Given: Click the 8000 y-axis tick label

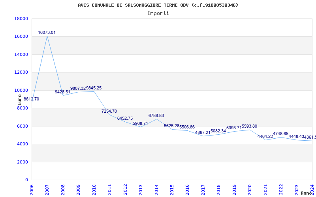Looking at the screenshot, I should pos(23,108).
